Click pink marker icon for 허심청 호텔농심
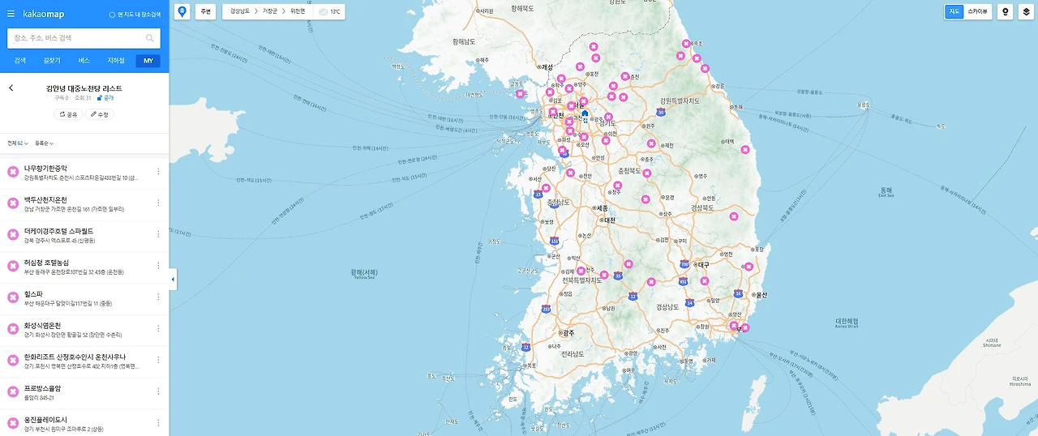The image size is (1038, 436). click(13, 266)
